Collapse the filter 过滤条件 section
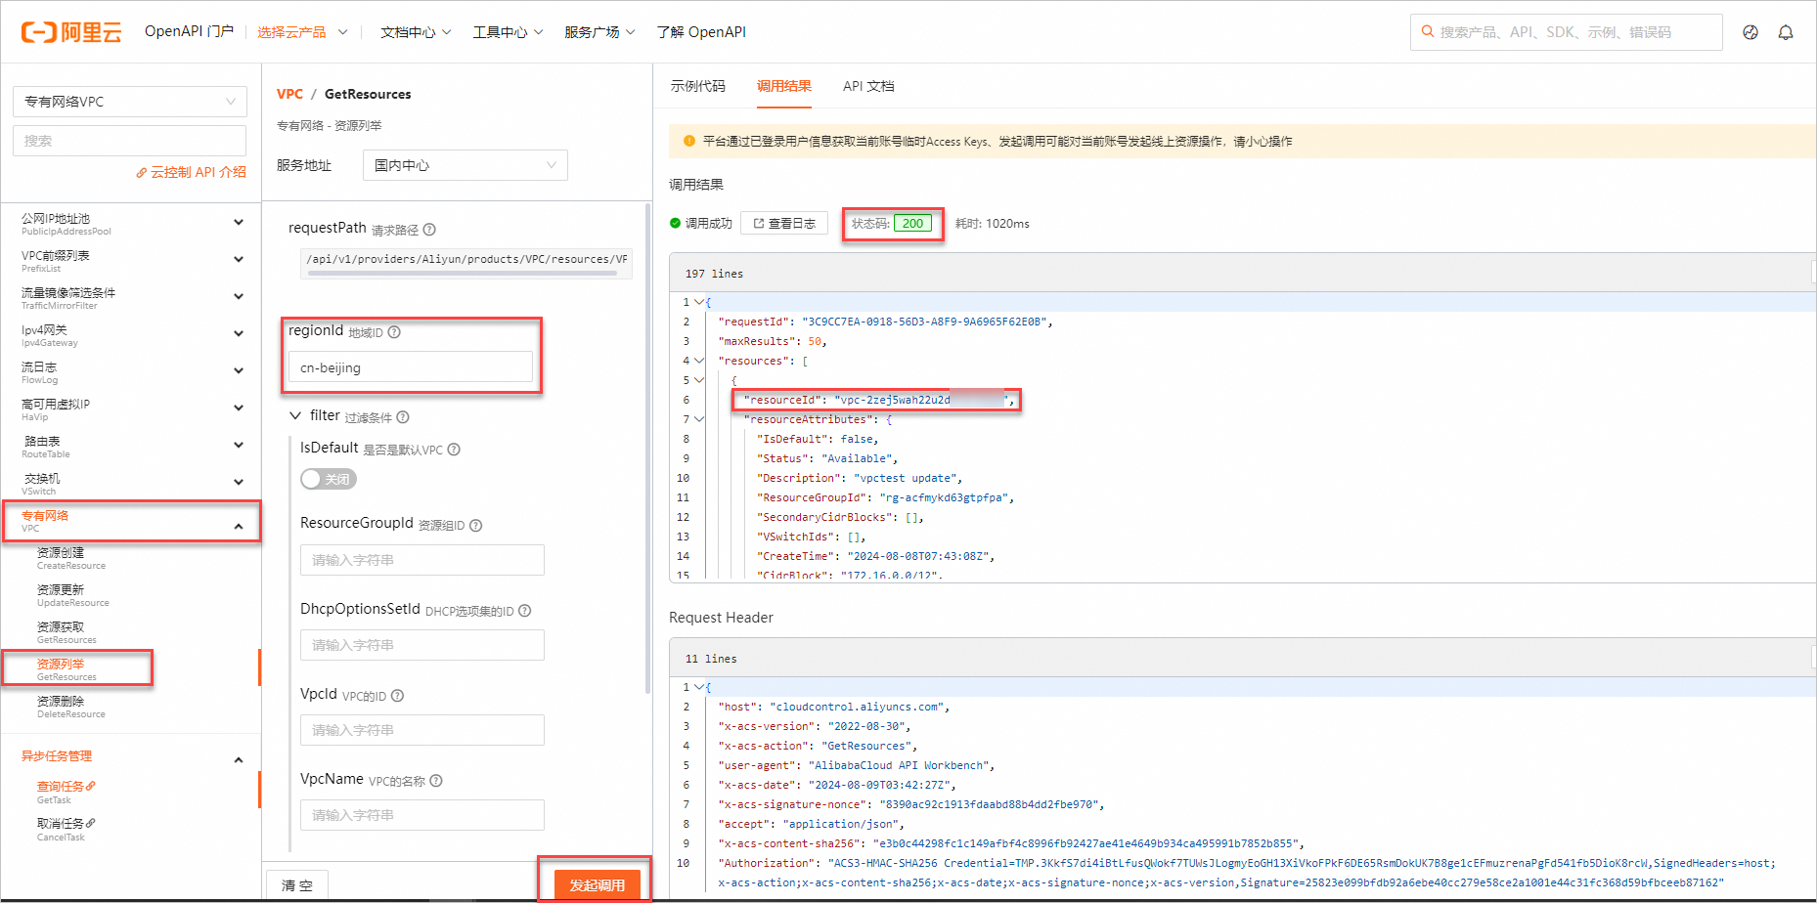This screenshot has width=1817, height=903. pyautogui.click(x=295, y=416)
